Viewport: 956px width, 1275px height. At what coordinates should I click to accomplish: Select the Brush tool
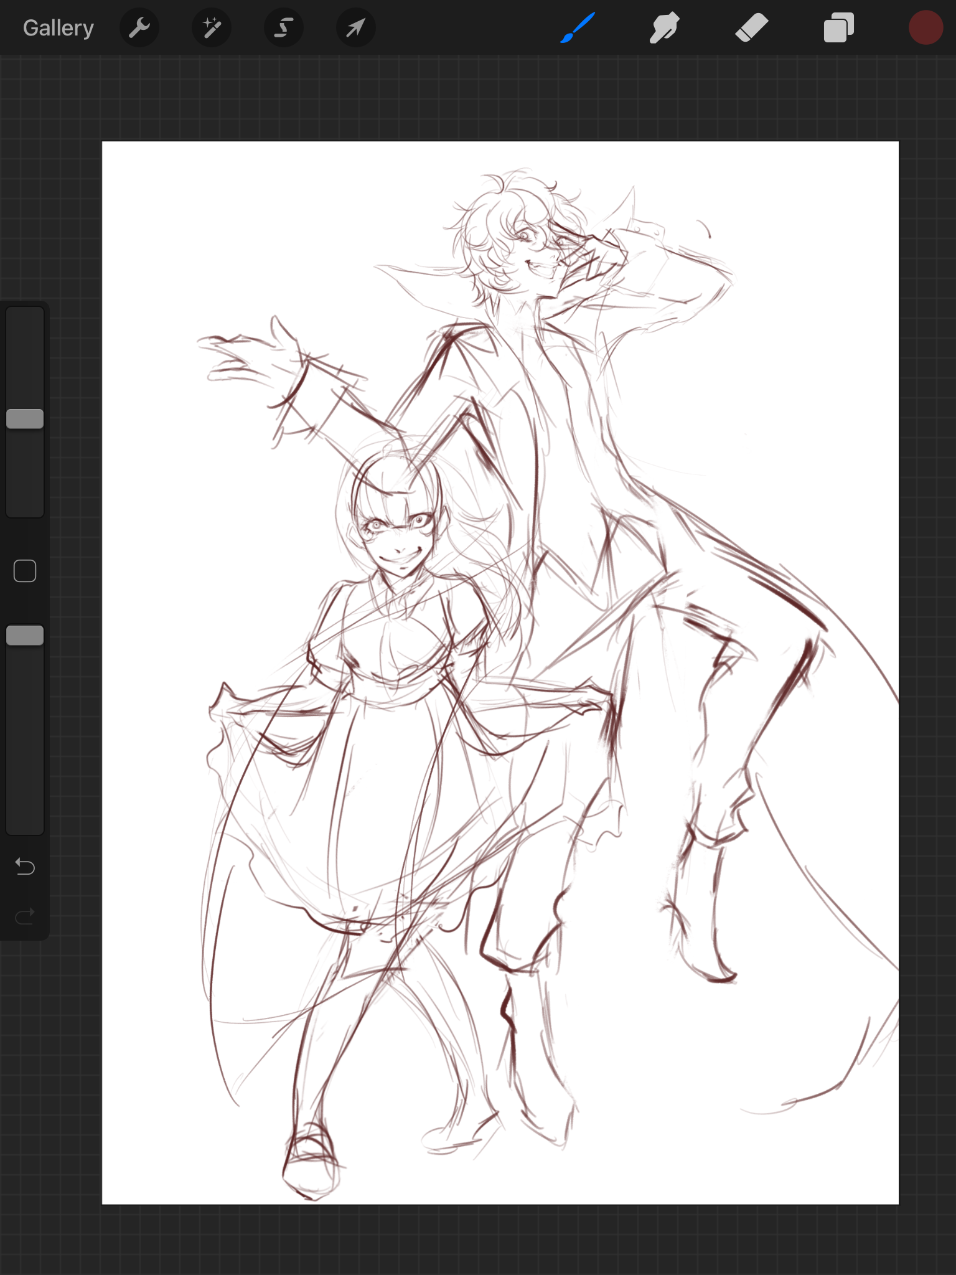pyautogui.click(x=578, y=28)
